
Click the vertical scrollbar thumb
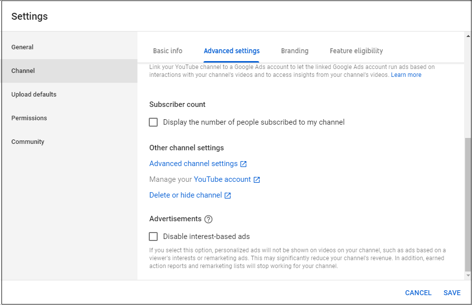(x=468, y=205)
